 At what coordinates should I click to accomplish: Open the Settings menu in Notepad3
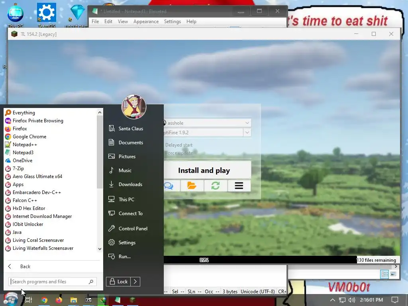pos(172,22)
